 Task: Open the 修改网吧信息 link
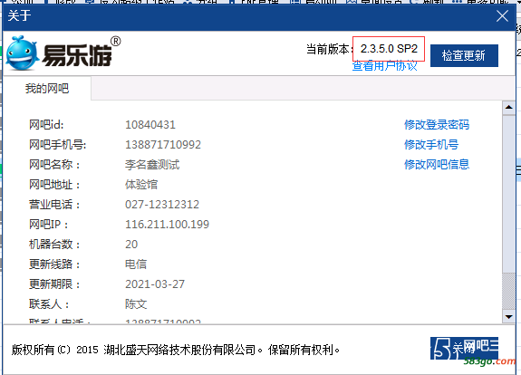pyautogui.click(x=437, y=165)
